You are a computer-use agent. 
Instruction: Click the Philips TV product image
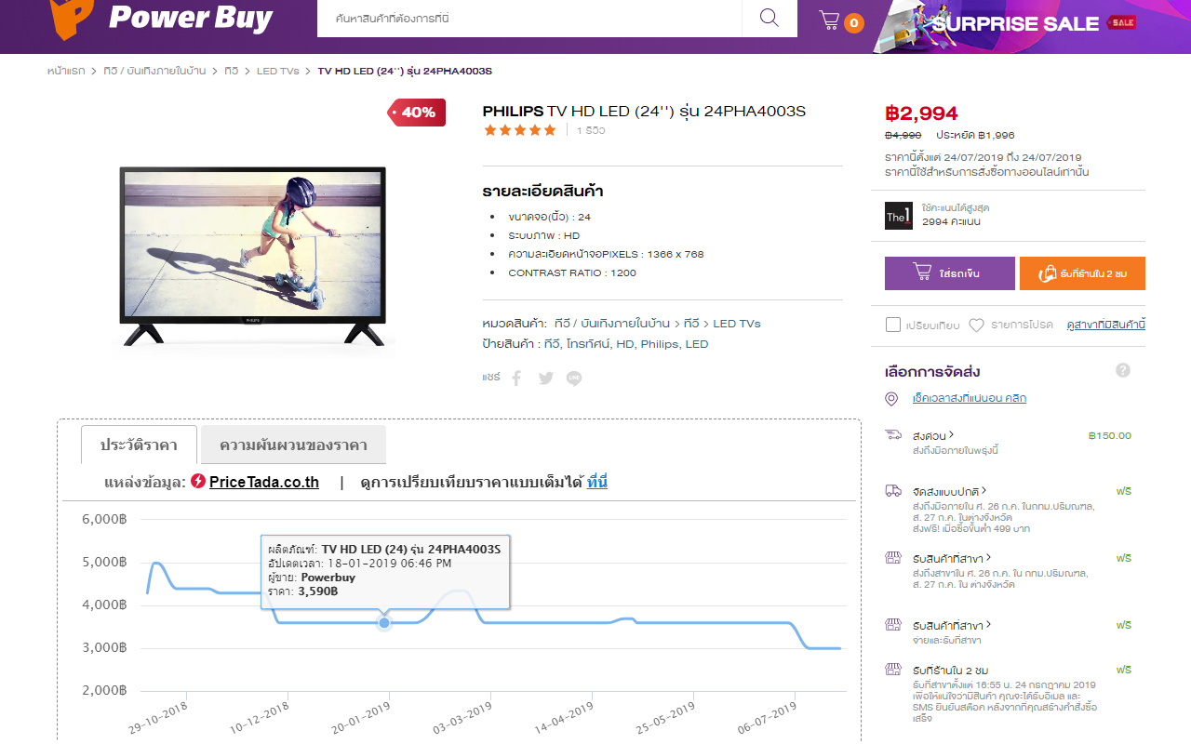coord(253,257)
